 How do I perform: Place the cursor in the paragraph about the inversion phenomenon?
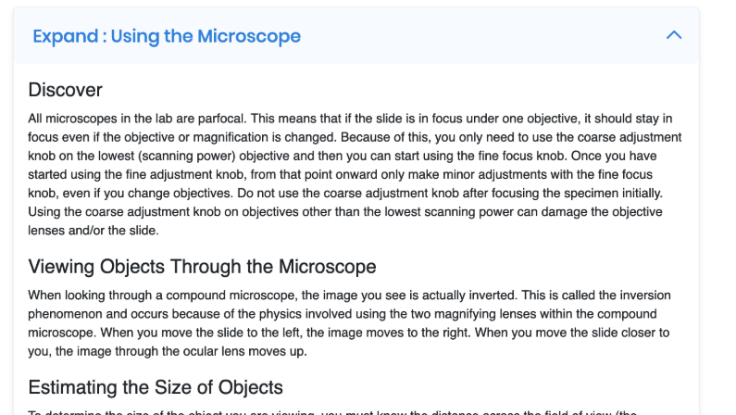click(x=350, y=323)
